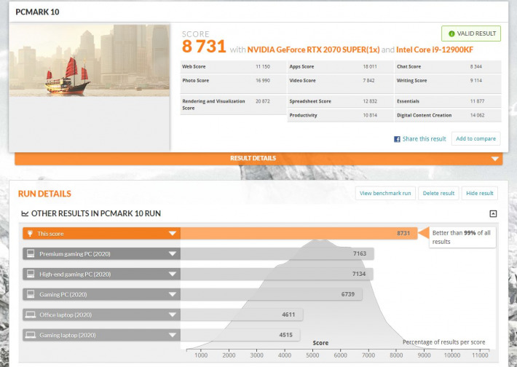Click the Facebook icon to share result
The height and width of the screenshot is (367, 517).
[397, 139]
